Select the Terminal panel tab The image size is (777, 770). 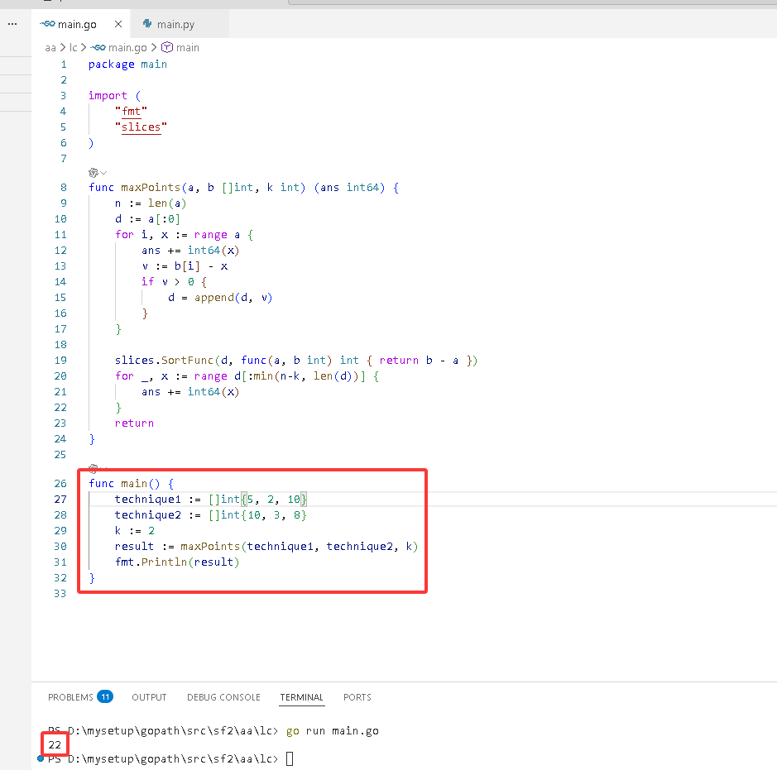point(301,697)
